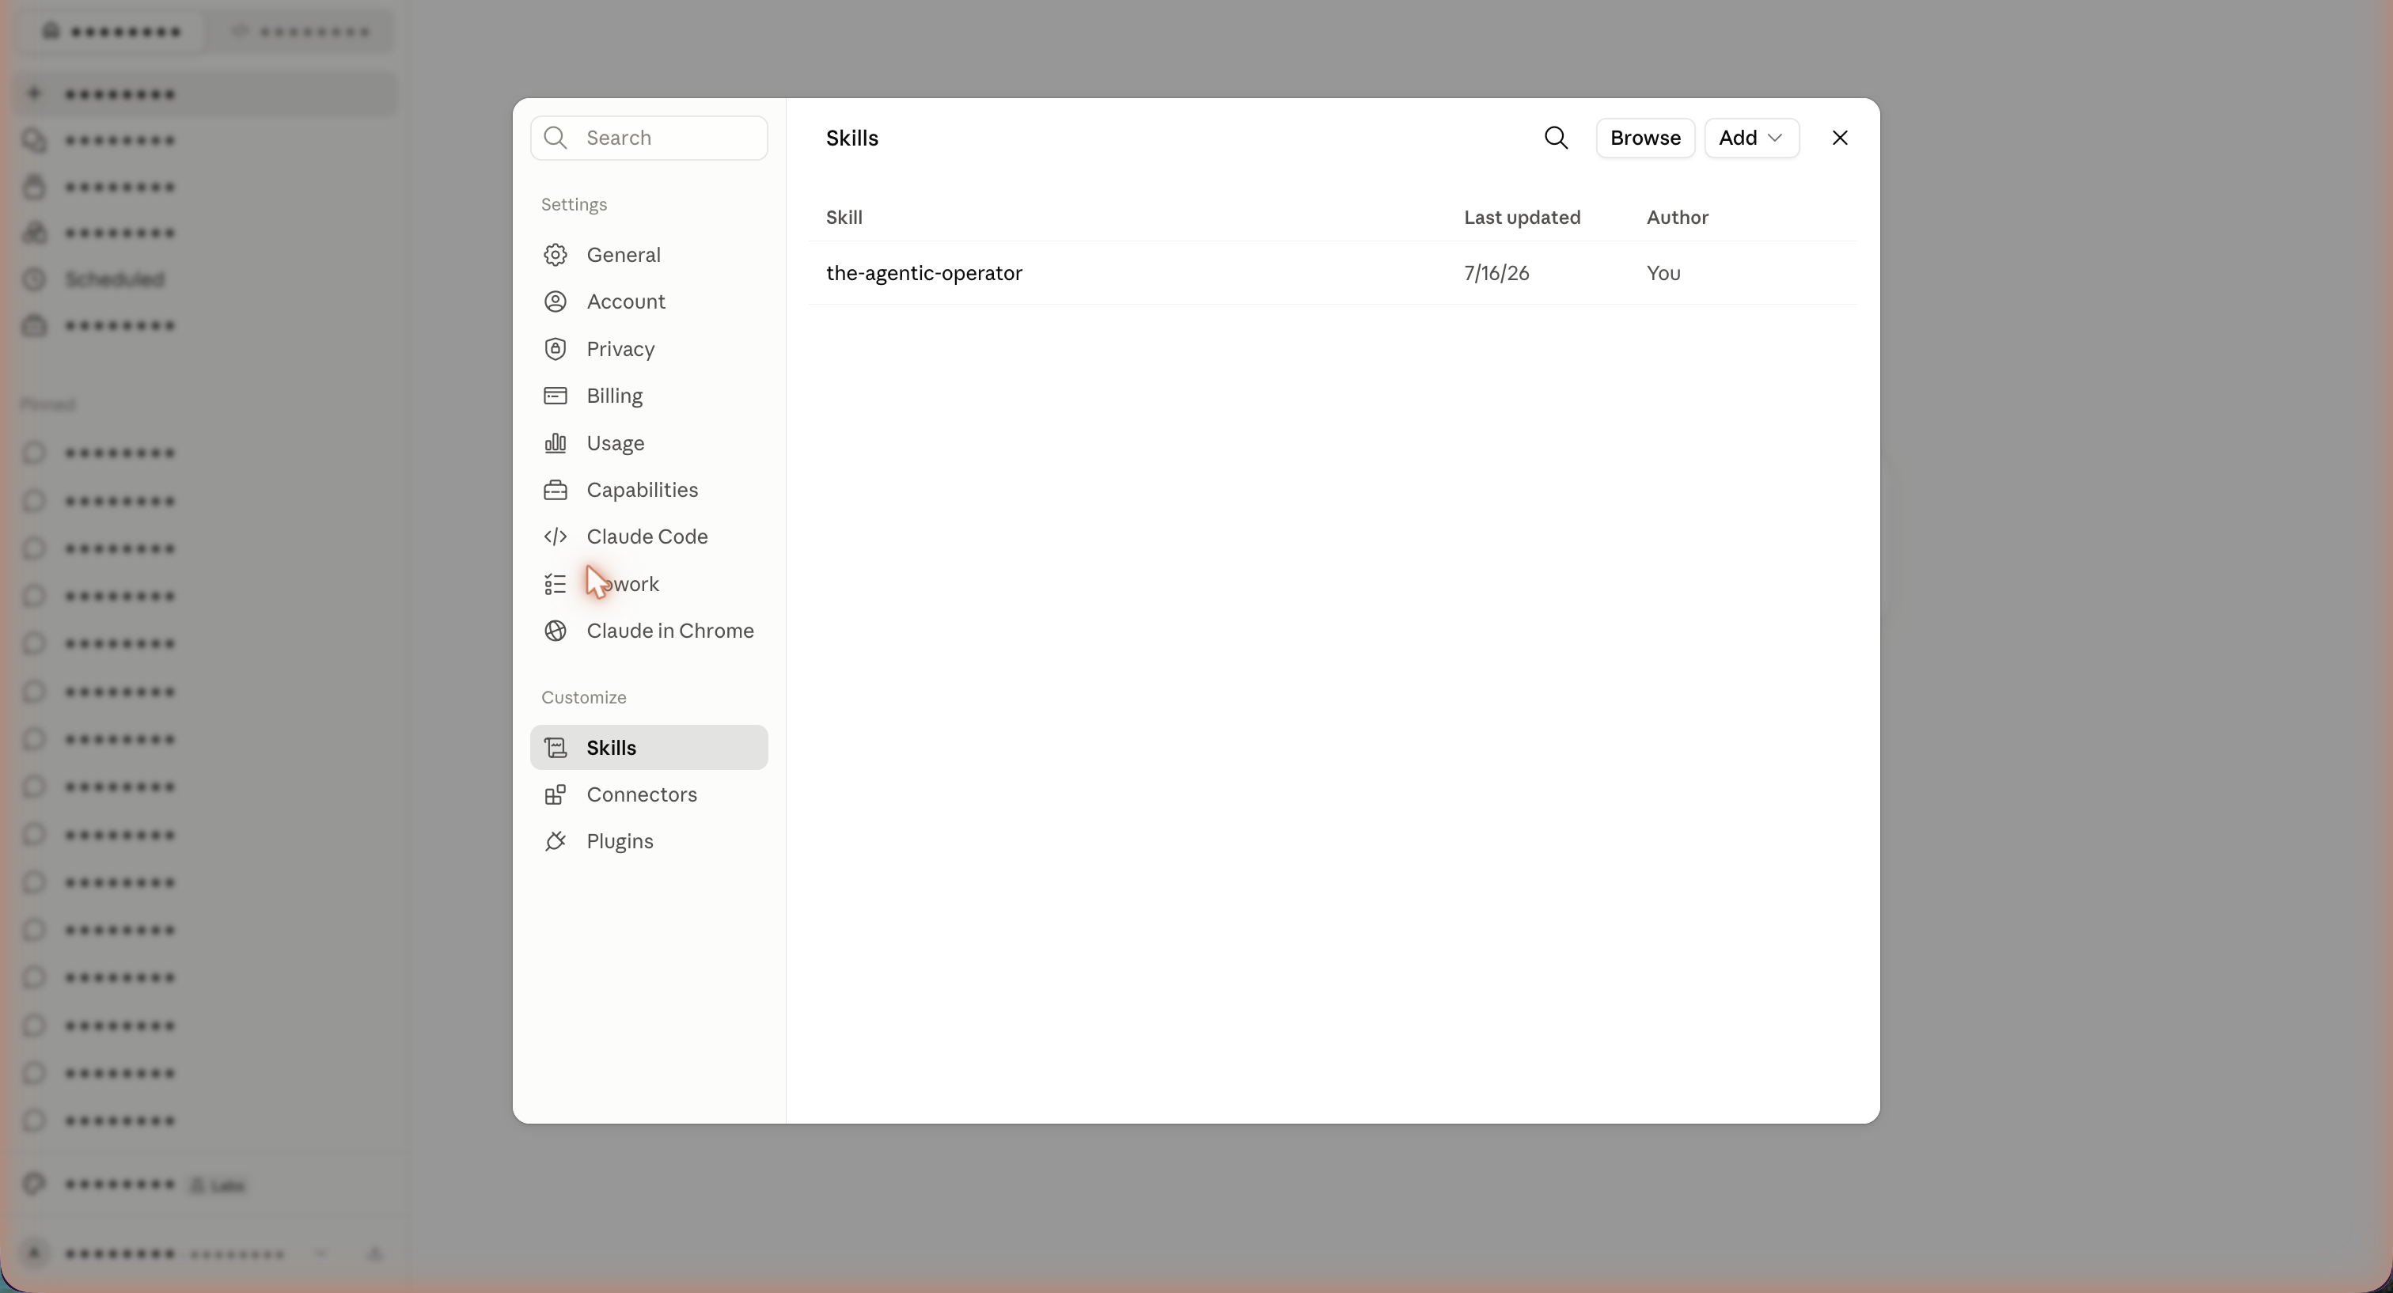Close the settings dialog
The image size is (2393, 1293).
tap(1839, 138)
